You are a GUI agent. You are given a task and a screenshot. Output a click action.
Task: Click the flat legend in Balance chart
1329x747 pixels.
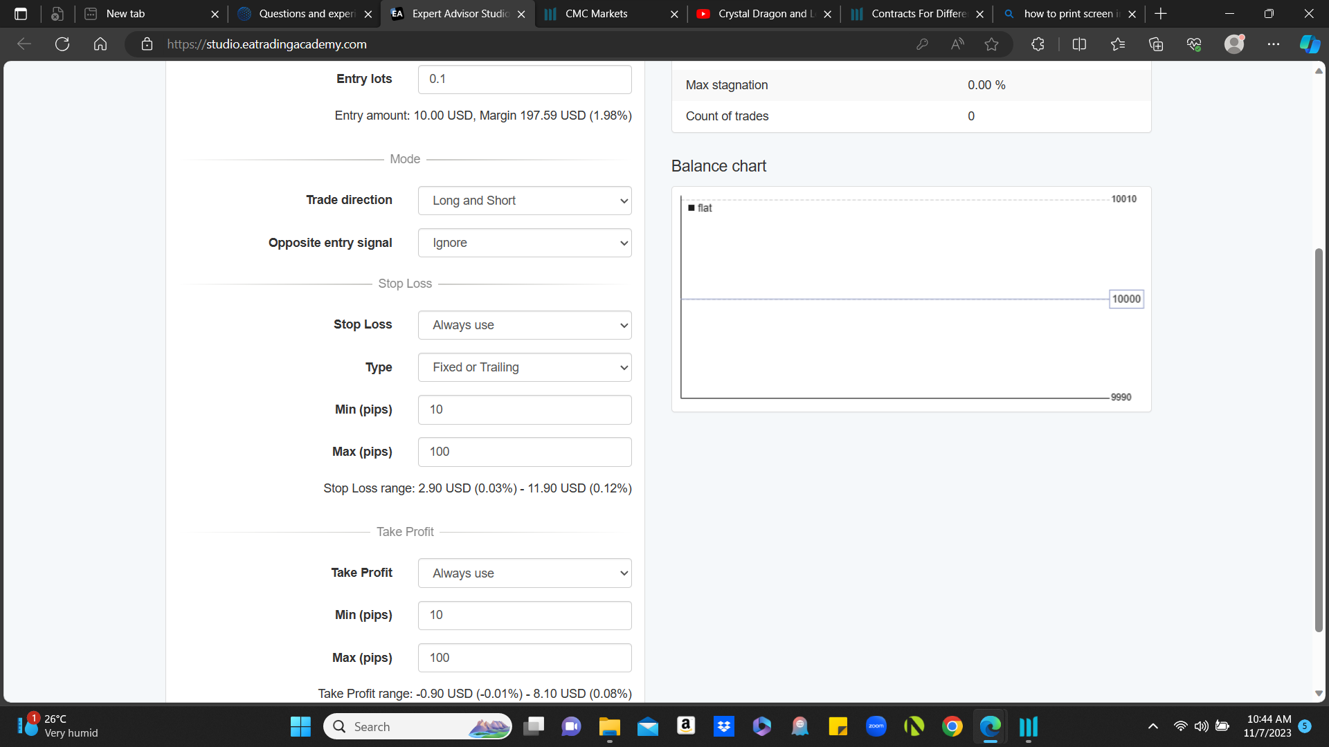(x=700, y=207)
